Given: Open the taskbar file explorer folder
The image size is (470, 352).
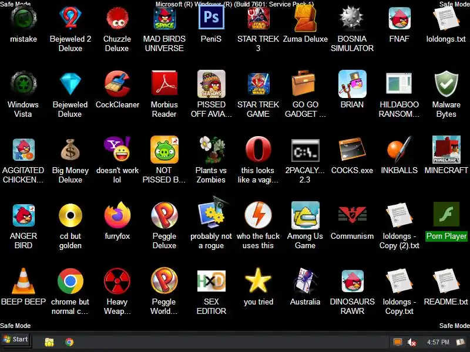Looking at the screenshot, I should pos(49,342).
